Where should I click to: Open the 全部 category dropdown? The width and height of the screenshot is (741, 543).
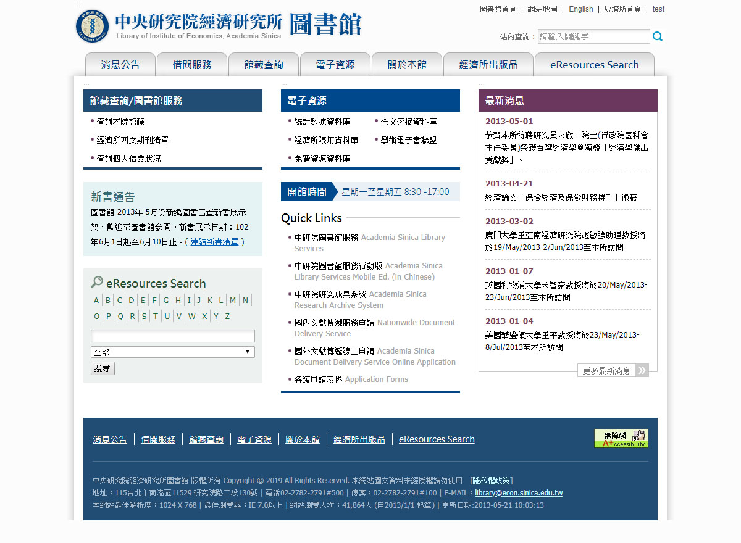(173, 352)
